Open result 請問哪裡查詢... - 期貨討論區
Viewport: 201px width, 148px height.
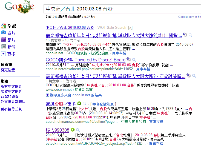click(116, 76)
